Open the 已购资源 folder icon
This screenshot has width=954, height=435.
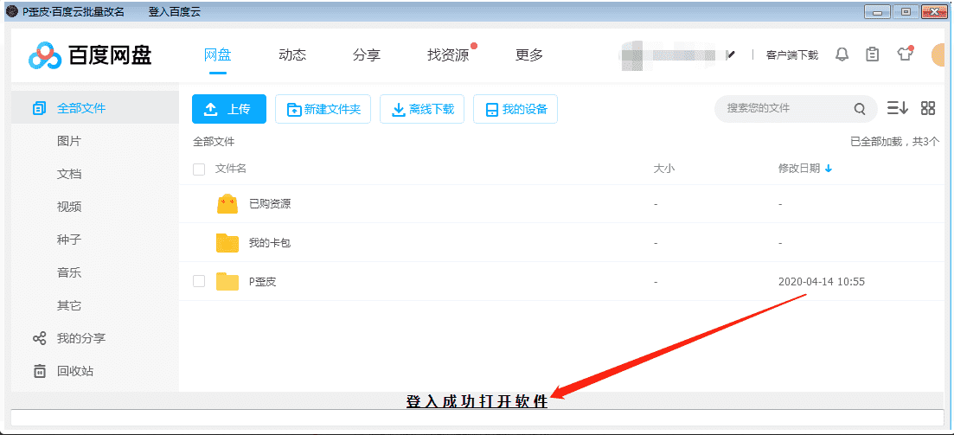pyautogui.click(x=227, y=204)
